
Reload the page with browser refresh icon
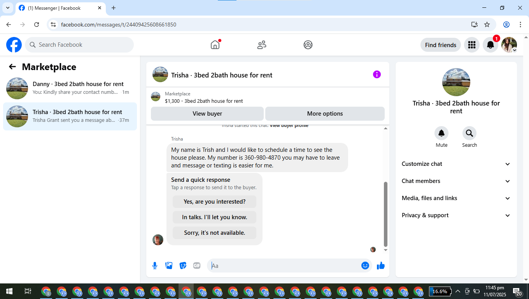point(37,25)
